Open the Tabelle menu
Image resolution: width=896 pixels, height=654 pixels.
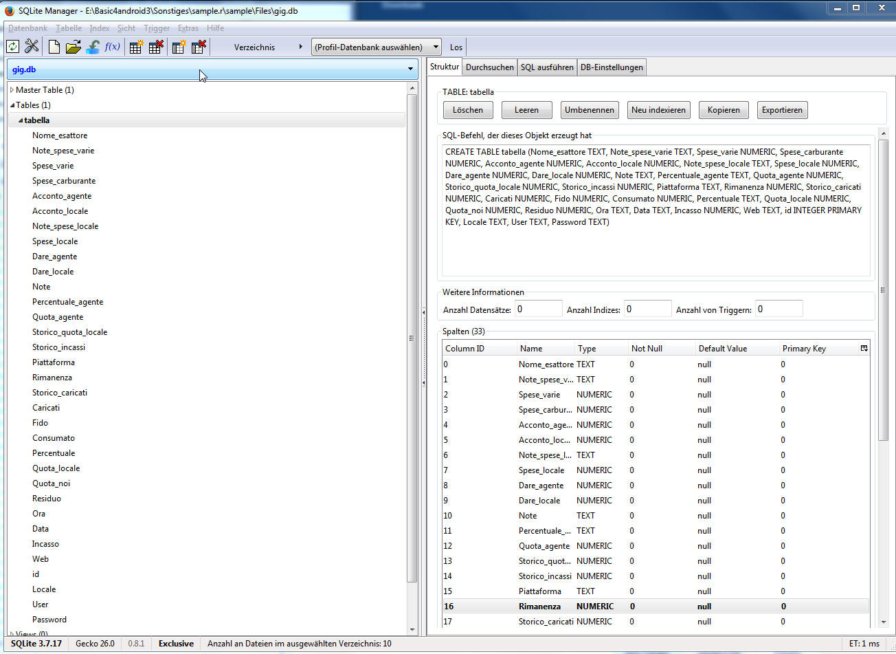(69, 28)
